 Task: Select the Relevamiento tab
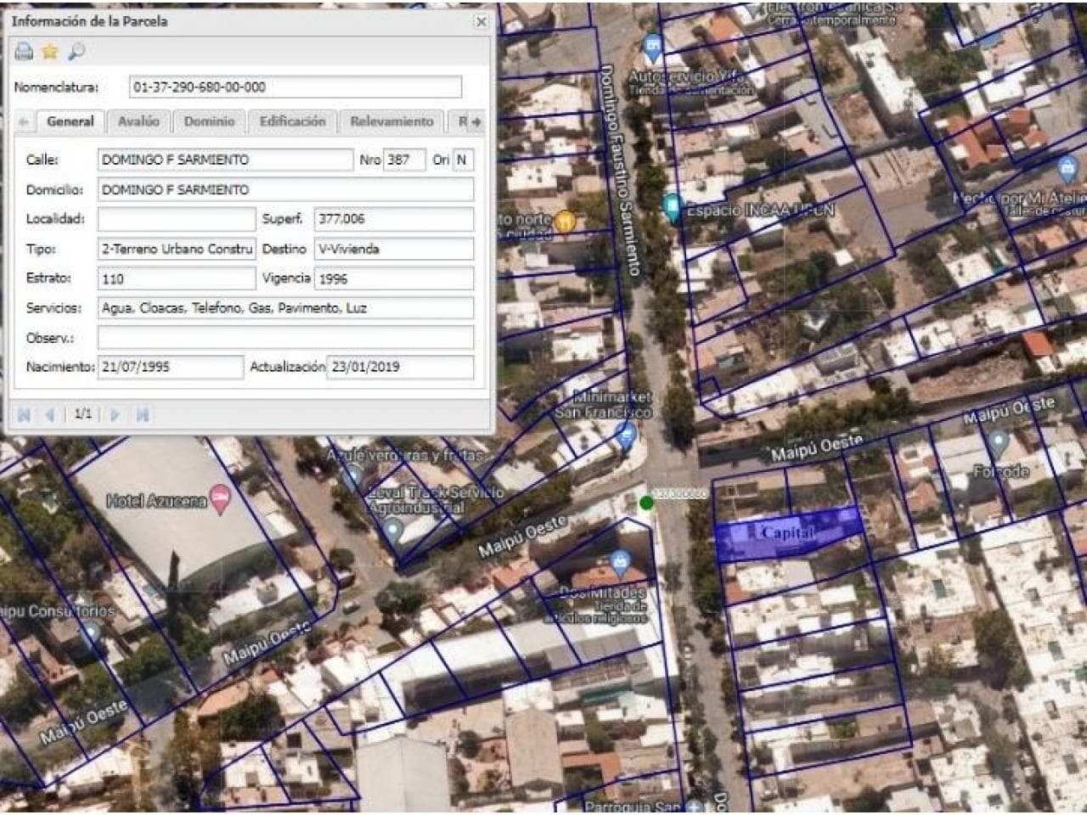point(391,121)
